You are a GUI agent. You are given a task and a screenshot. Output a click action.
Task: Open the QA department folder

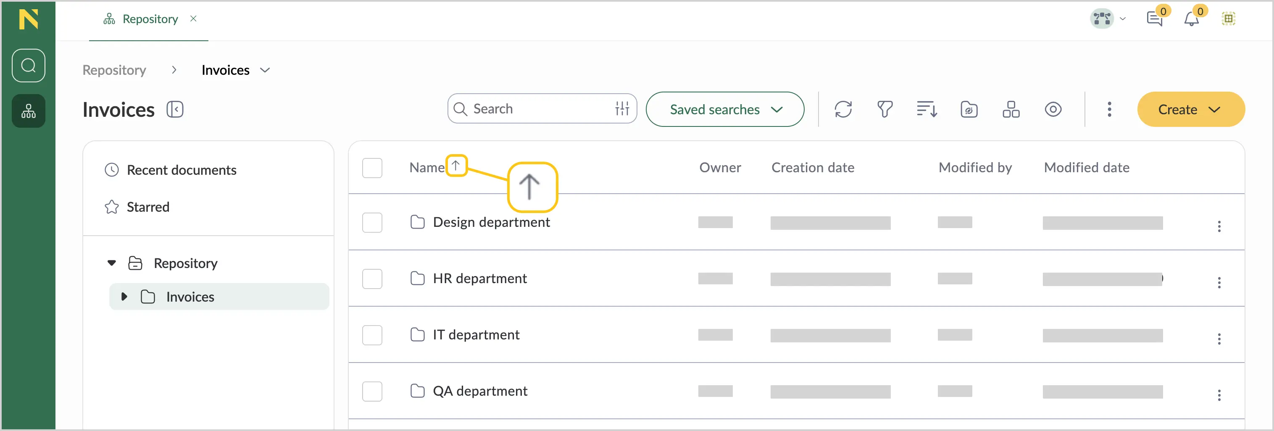[480, 392]
